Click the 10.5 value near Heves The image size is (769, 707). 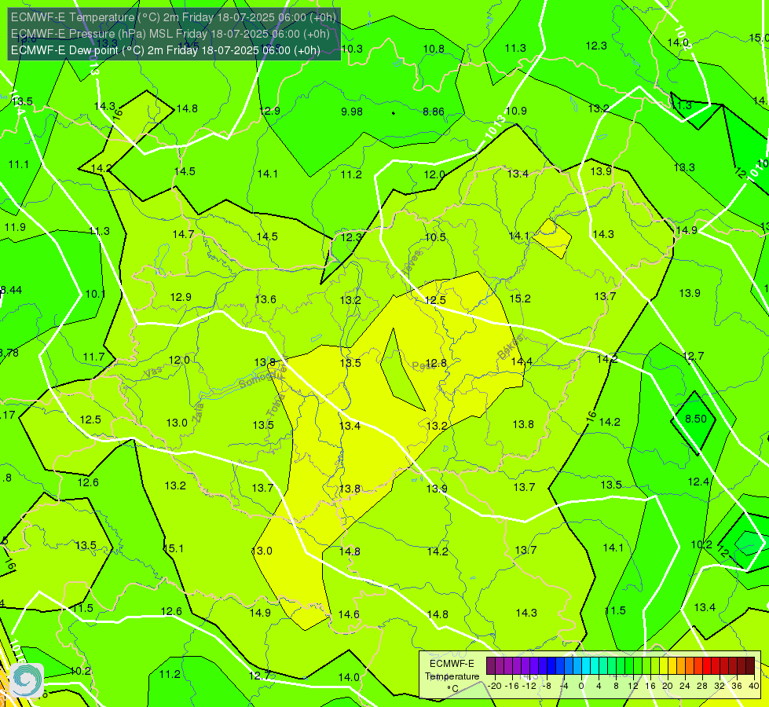click(x=435, y=237)
